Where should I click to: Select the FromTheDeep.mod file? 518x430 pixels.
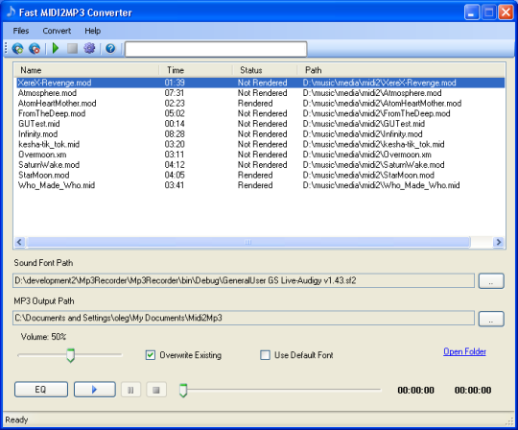[x=52, y=113]
